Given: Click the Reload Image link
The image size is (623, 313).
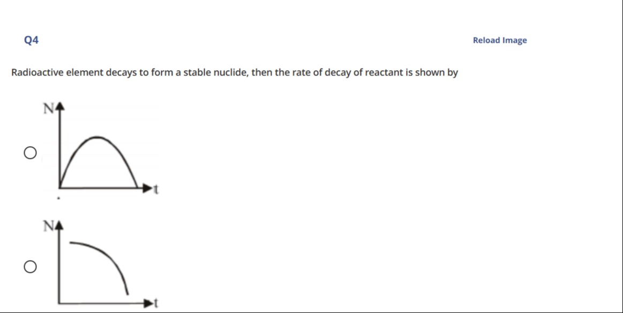Looking at the screenshot, I should [x=499, y=40].
